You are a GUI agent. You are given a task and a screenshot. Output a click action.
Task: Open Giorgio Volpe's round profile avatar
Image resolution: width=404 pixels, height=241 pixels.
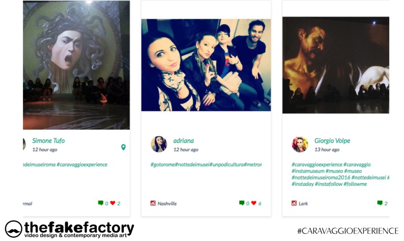point(300,145)
